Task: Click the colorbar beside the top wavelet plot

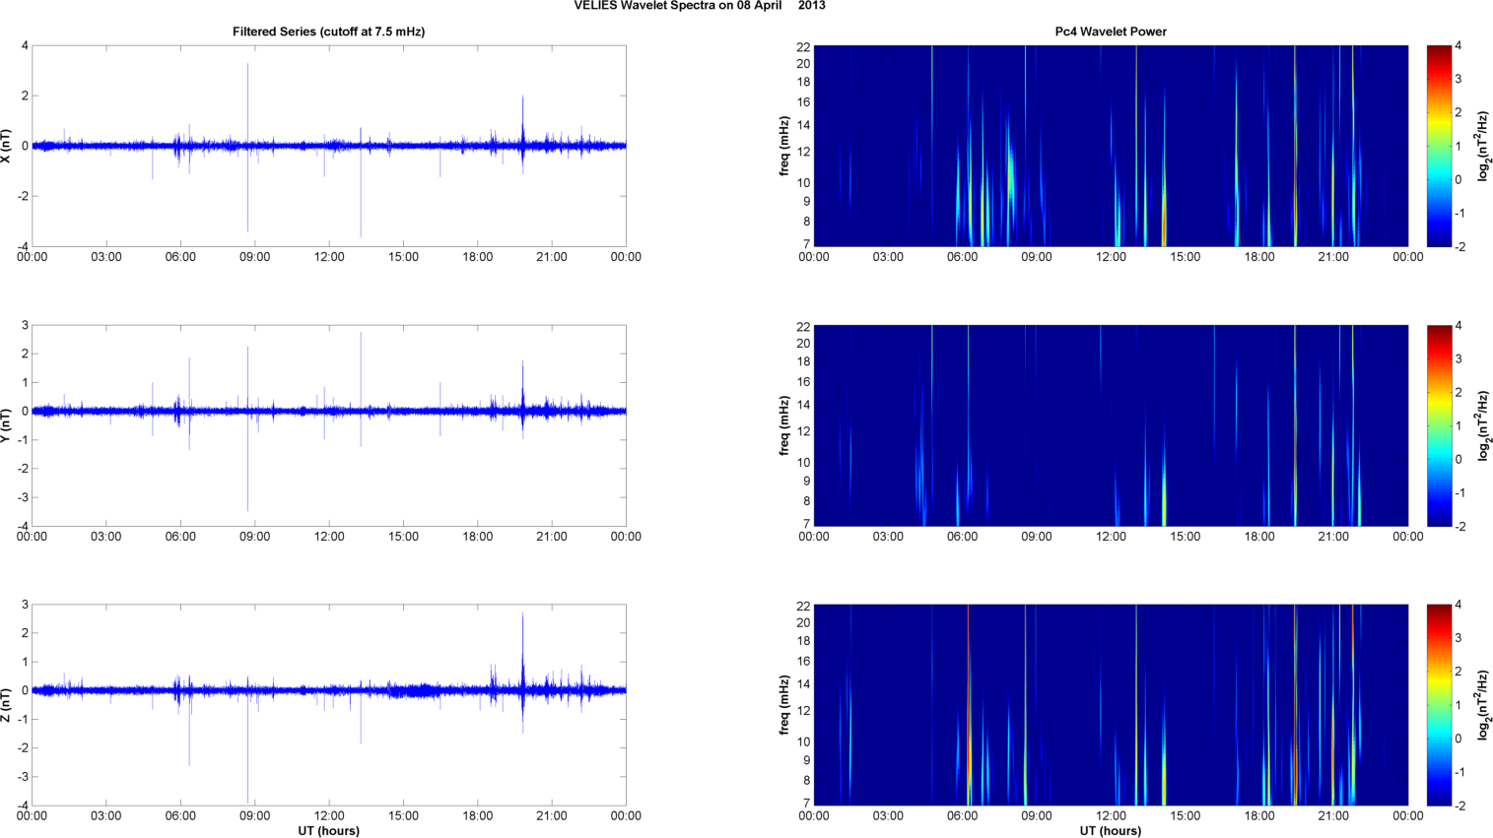Action: [x=1439, y=146]
